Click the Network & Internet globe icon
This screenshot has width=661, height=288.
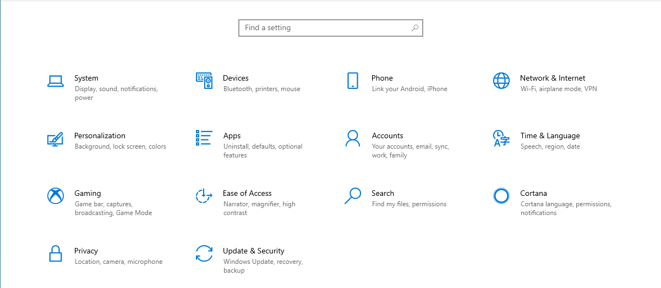501,81
